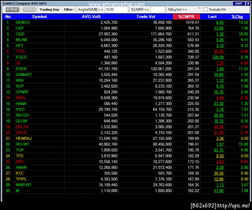Sort by the No. column header
Image resolution: width=252 pixels, height=210 pixels.
tap(8, 17)
